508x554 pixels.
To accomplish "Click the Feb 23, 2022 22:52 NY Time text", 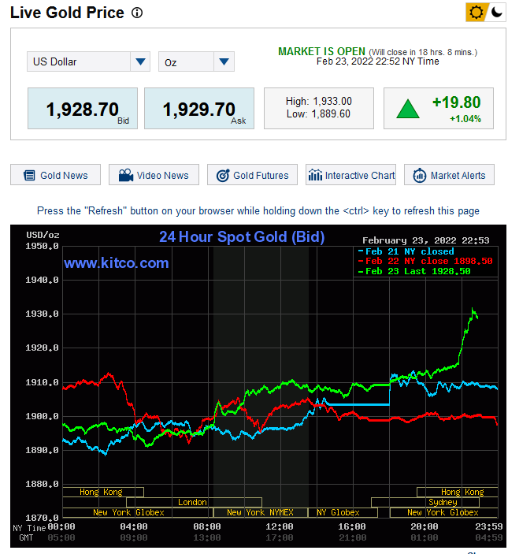I will (378, 61).
